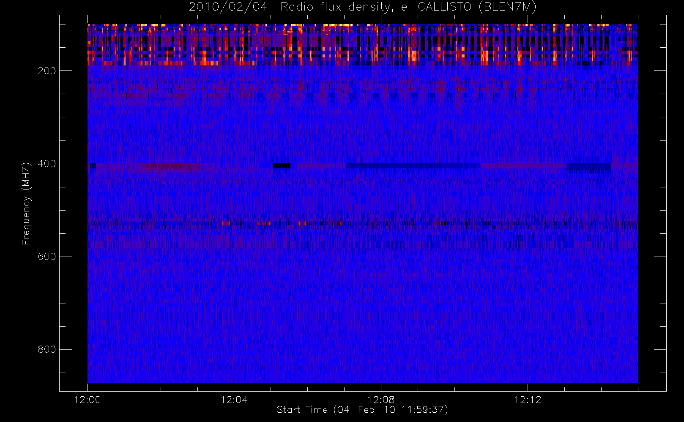
Task: Click the 12:00 time tick label
Action: click(88, 400)
